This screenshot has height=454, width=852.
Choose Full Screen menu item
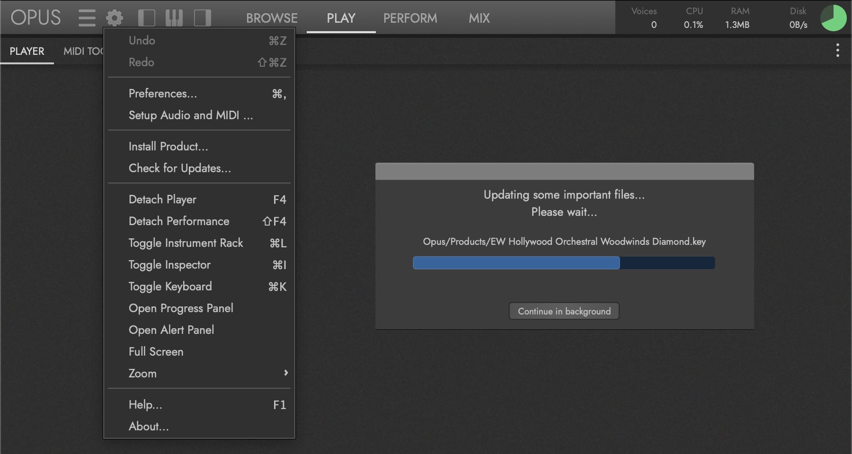(199, 352)
